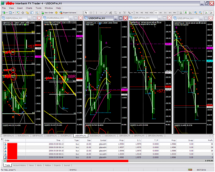Select the H1 timeframe button
Viewport: 215px width, 172px height.
pyautogui.click(x=156, y=13)
